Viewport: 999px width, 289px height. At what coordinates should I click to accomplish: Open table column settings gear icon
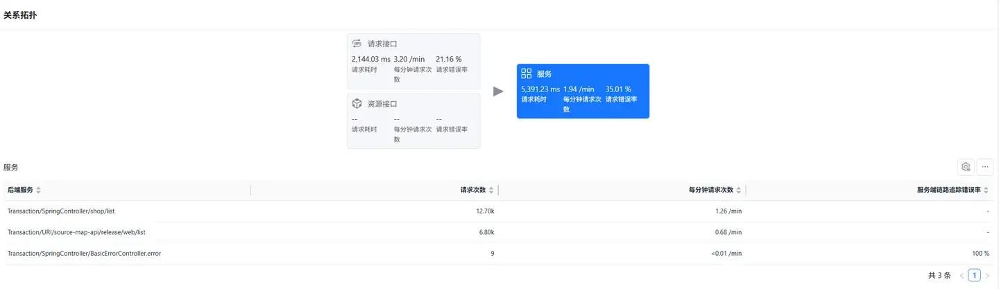[x=965, y=167]
